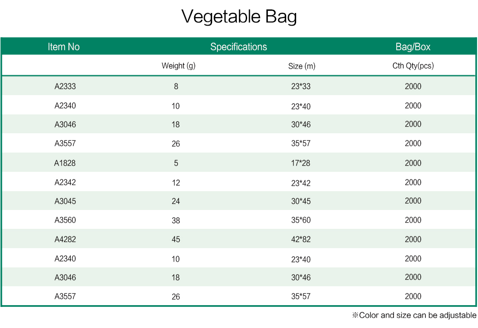478x328 pixels.
Task: Click the color and size adjustable note
Action: coord(414,315)
